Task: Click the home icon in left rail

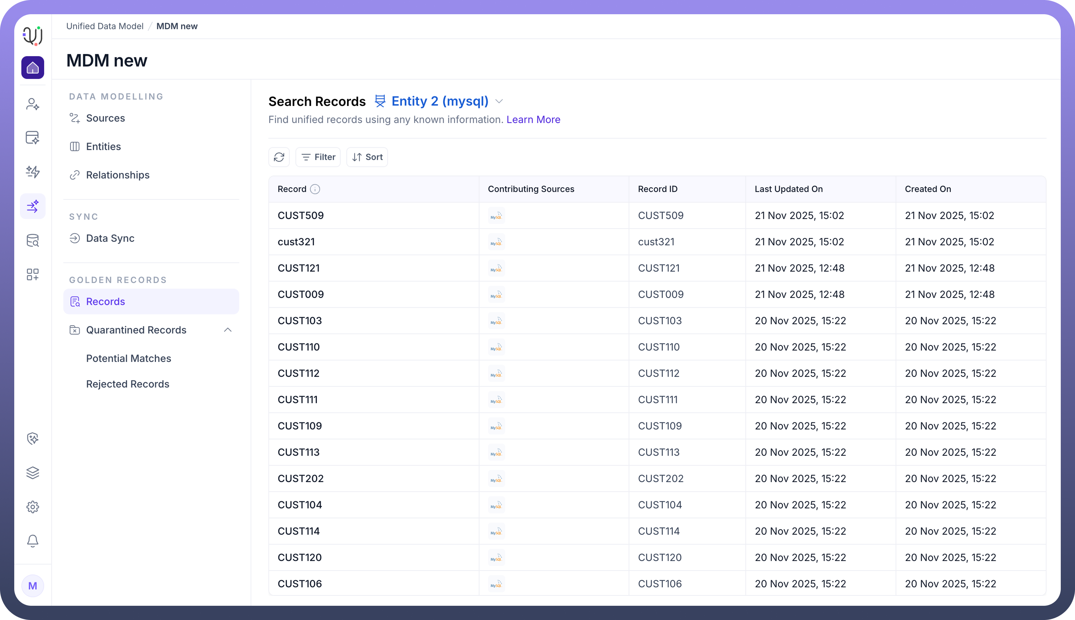Action: (32, 68)
